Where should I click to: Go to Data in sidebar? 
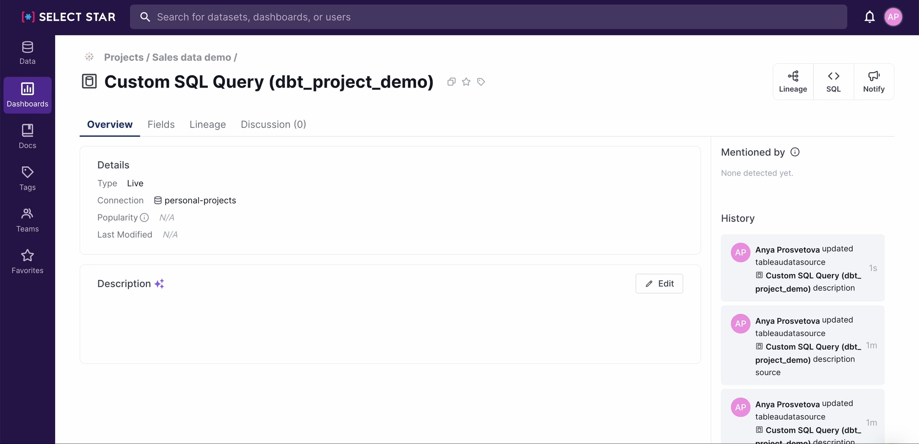coord(27,53)
